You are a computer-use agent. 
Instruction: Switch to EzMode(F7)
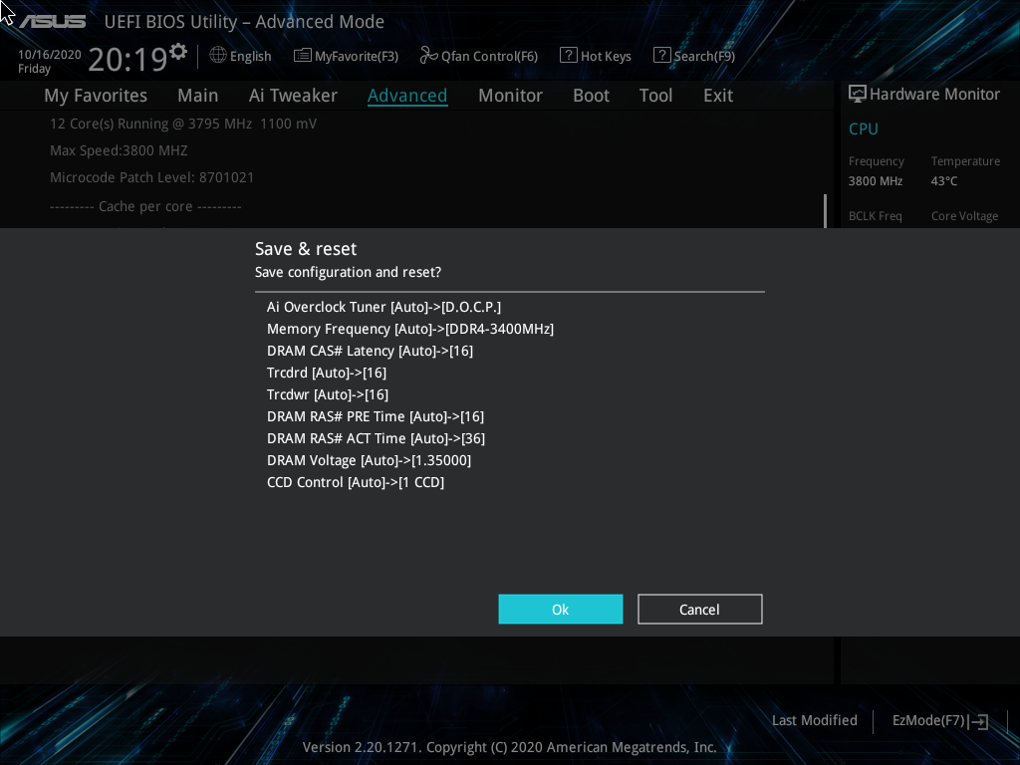[928, 720]
